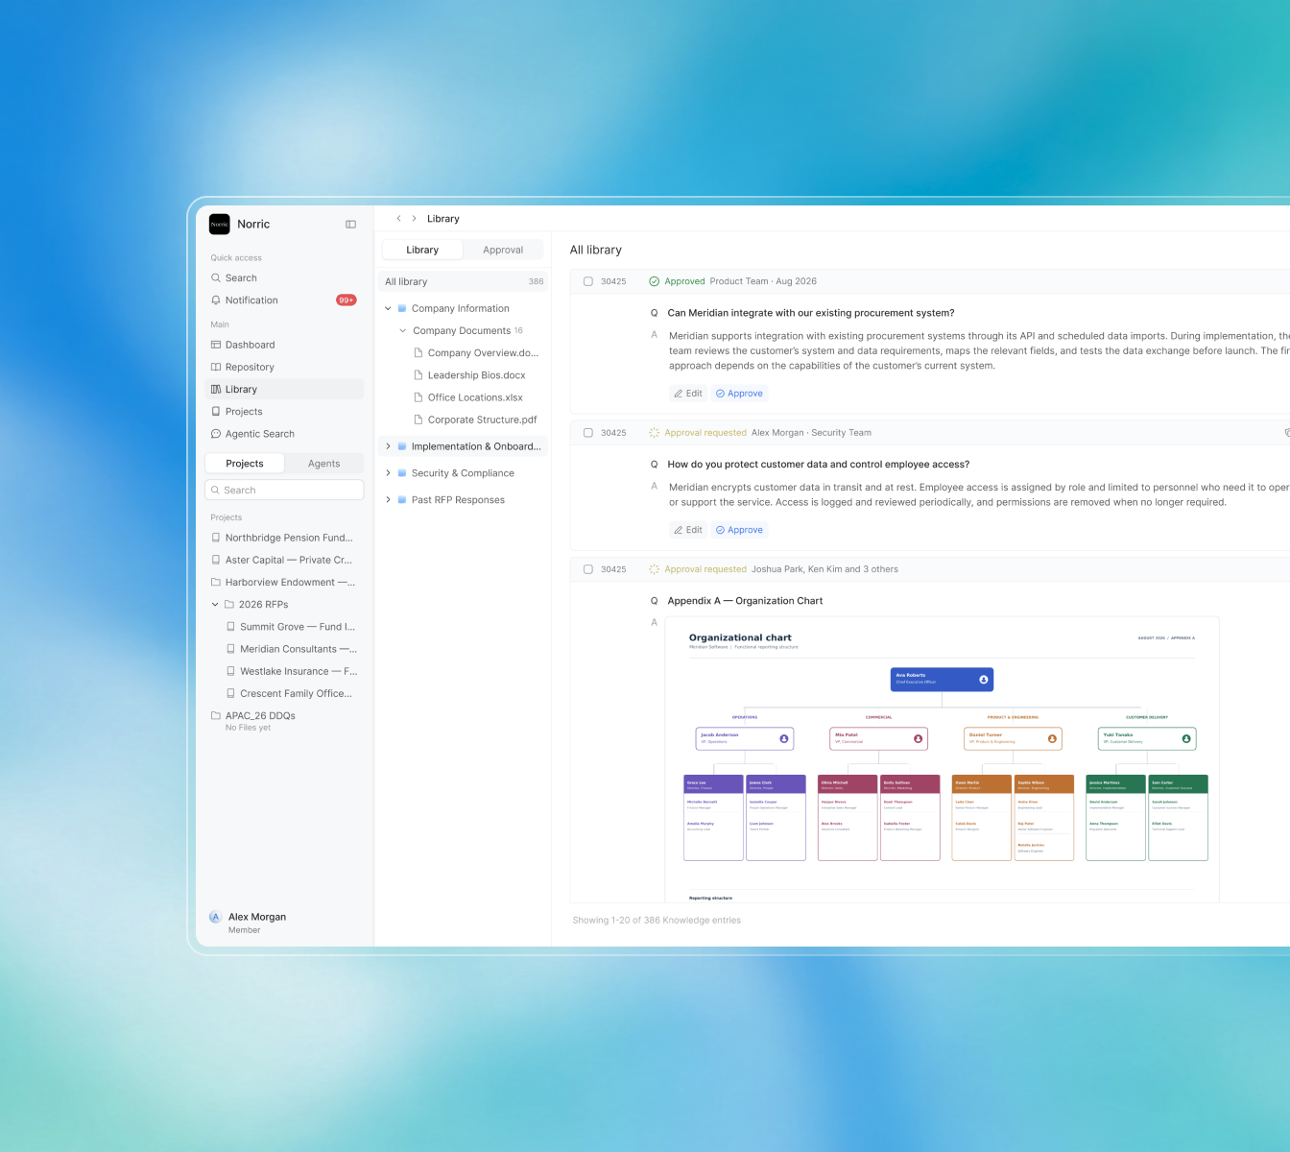1290x1152 pixels.
Task: Select Agents tab in sidebar
Action: click(x=324, y=464)
